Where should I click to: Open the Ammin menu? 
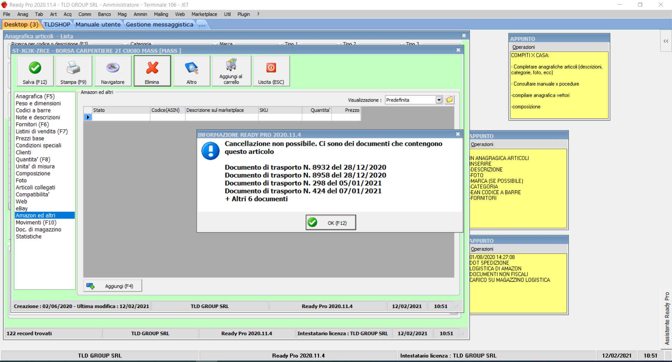140,14
